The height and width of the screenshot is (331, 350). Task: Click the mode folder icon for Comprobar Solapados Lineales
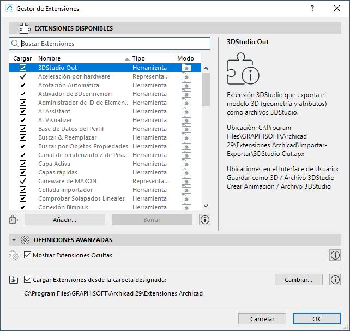(x=186, y=198)
